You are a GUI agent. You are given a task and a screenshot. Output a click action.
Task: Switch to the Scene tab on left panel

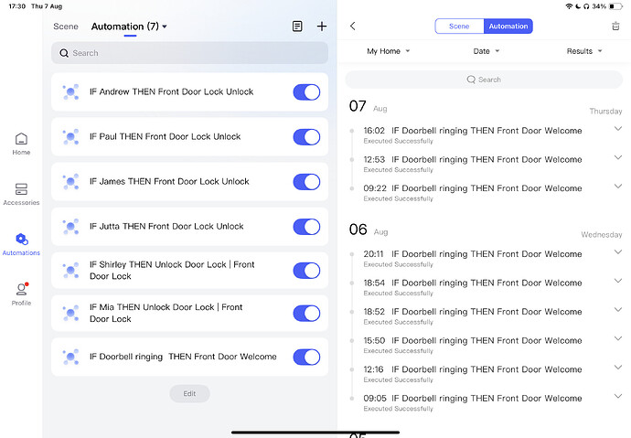pyautogui.click(x=66, y=27)
